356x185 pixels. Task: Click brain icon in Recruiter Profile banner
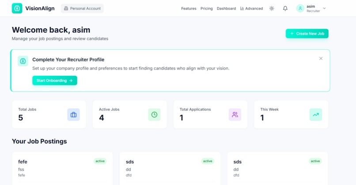click(23, 61)
